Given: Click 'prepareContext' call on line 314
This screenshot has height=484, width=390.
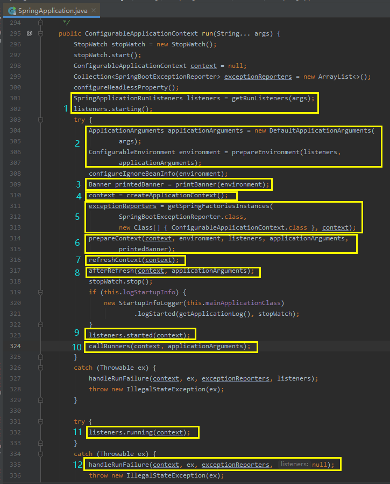Looking at the screenshot, I should 115,238.
